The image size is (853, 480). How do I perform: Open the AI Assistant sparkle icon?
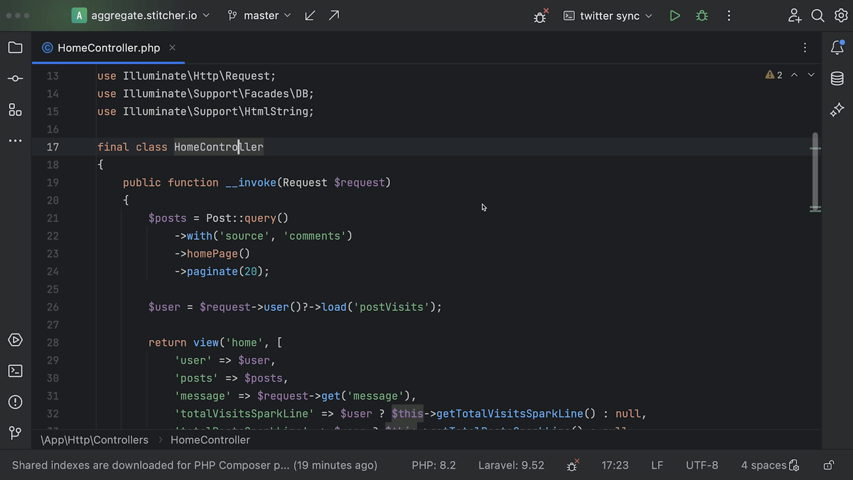837,110
